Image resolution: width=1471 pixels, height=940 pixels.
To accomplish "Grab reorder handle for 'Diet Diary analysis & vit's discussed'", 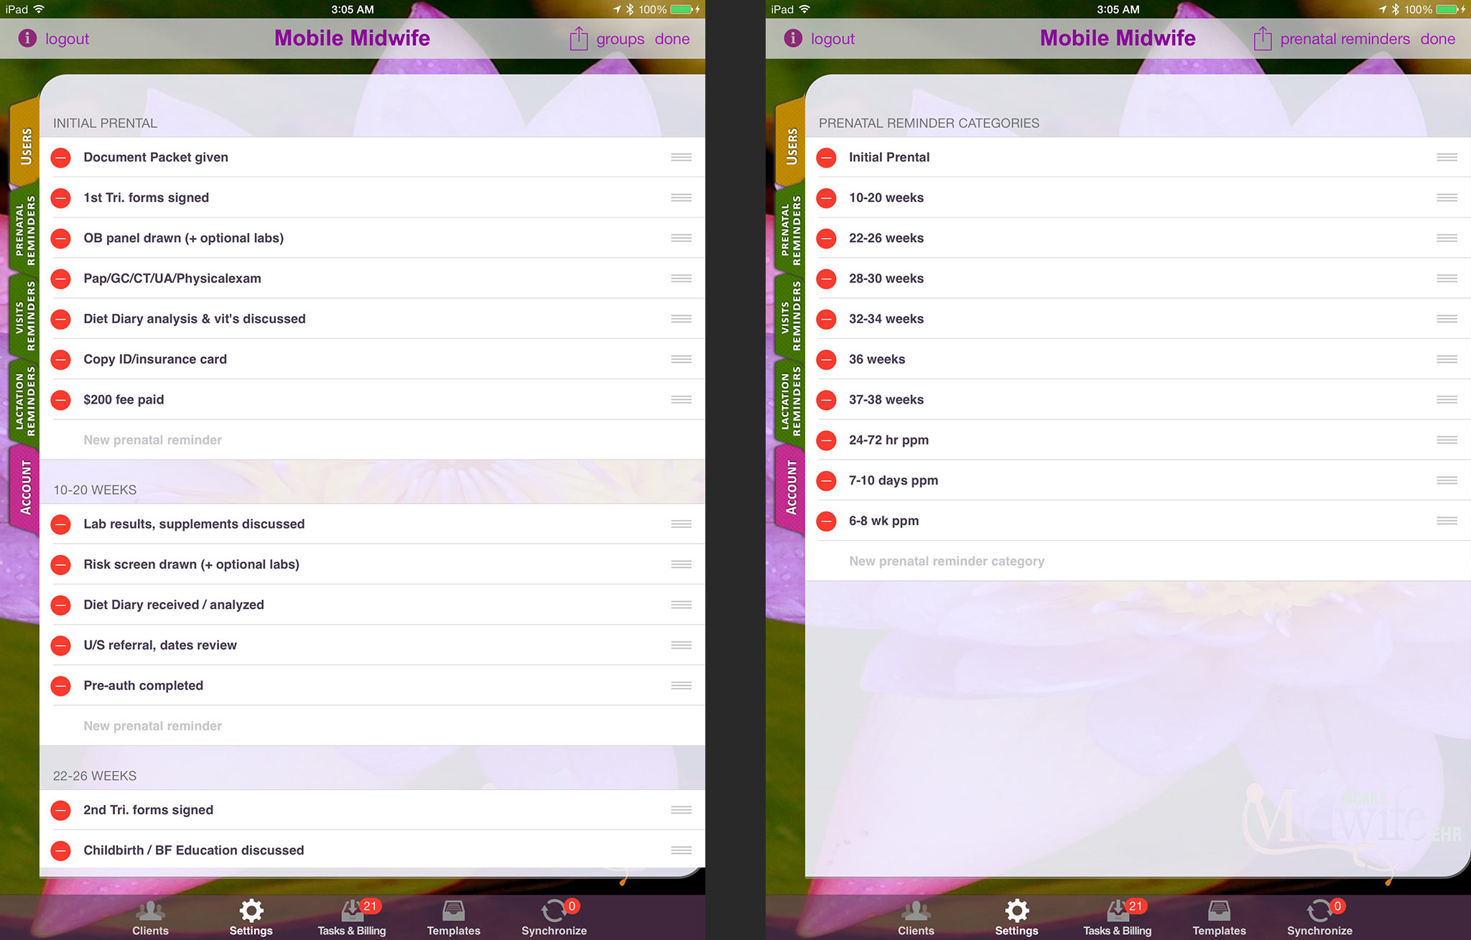I will coord(681,319).
